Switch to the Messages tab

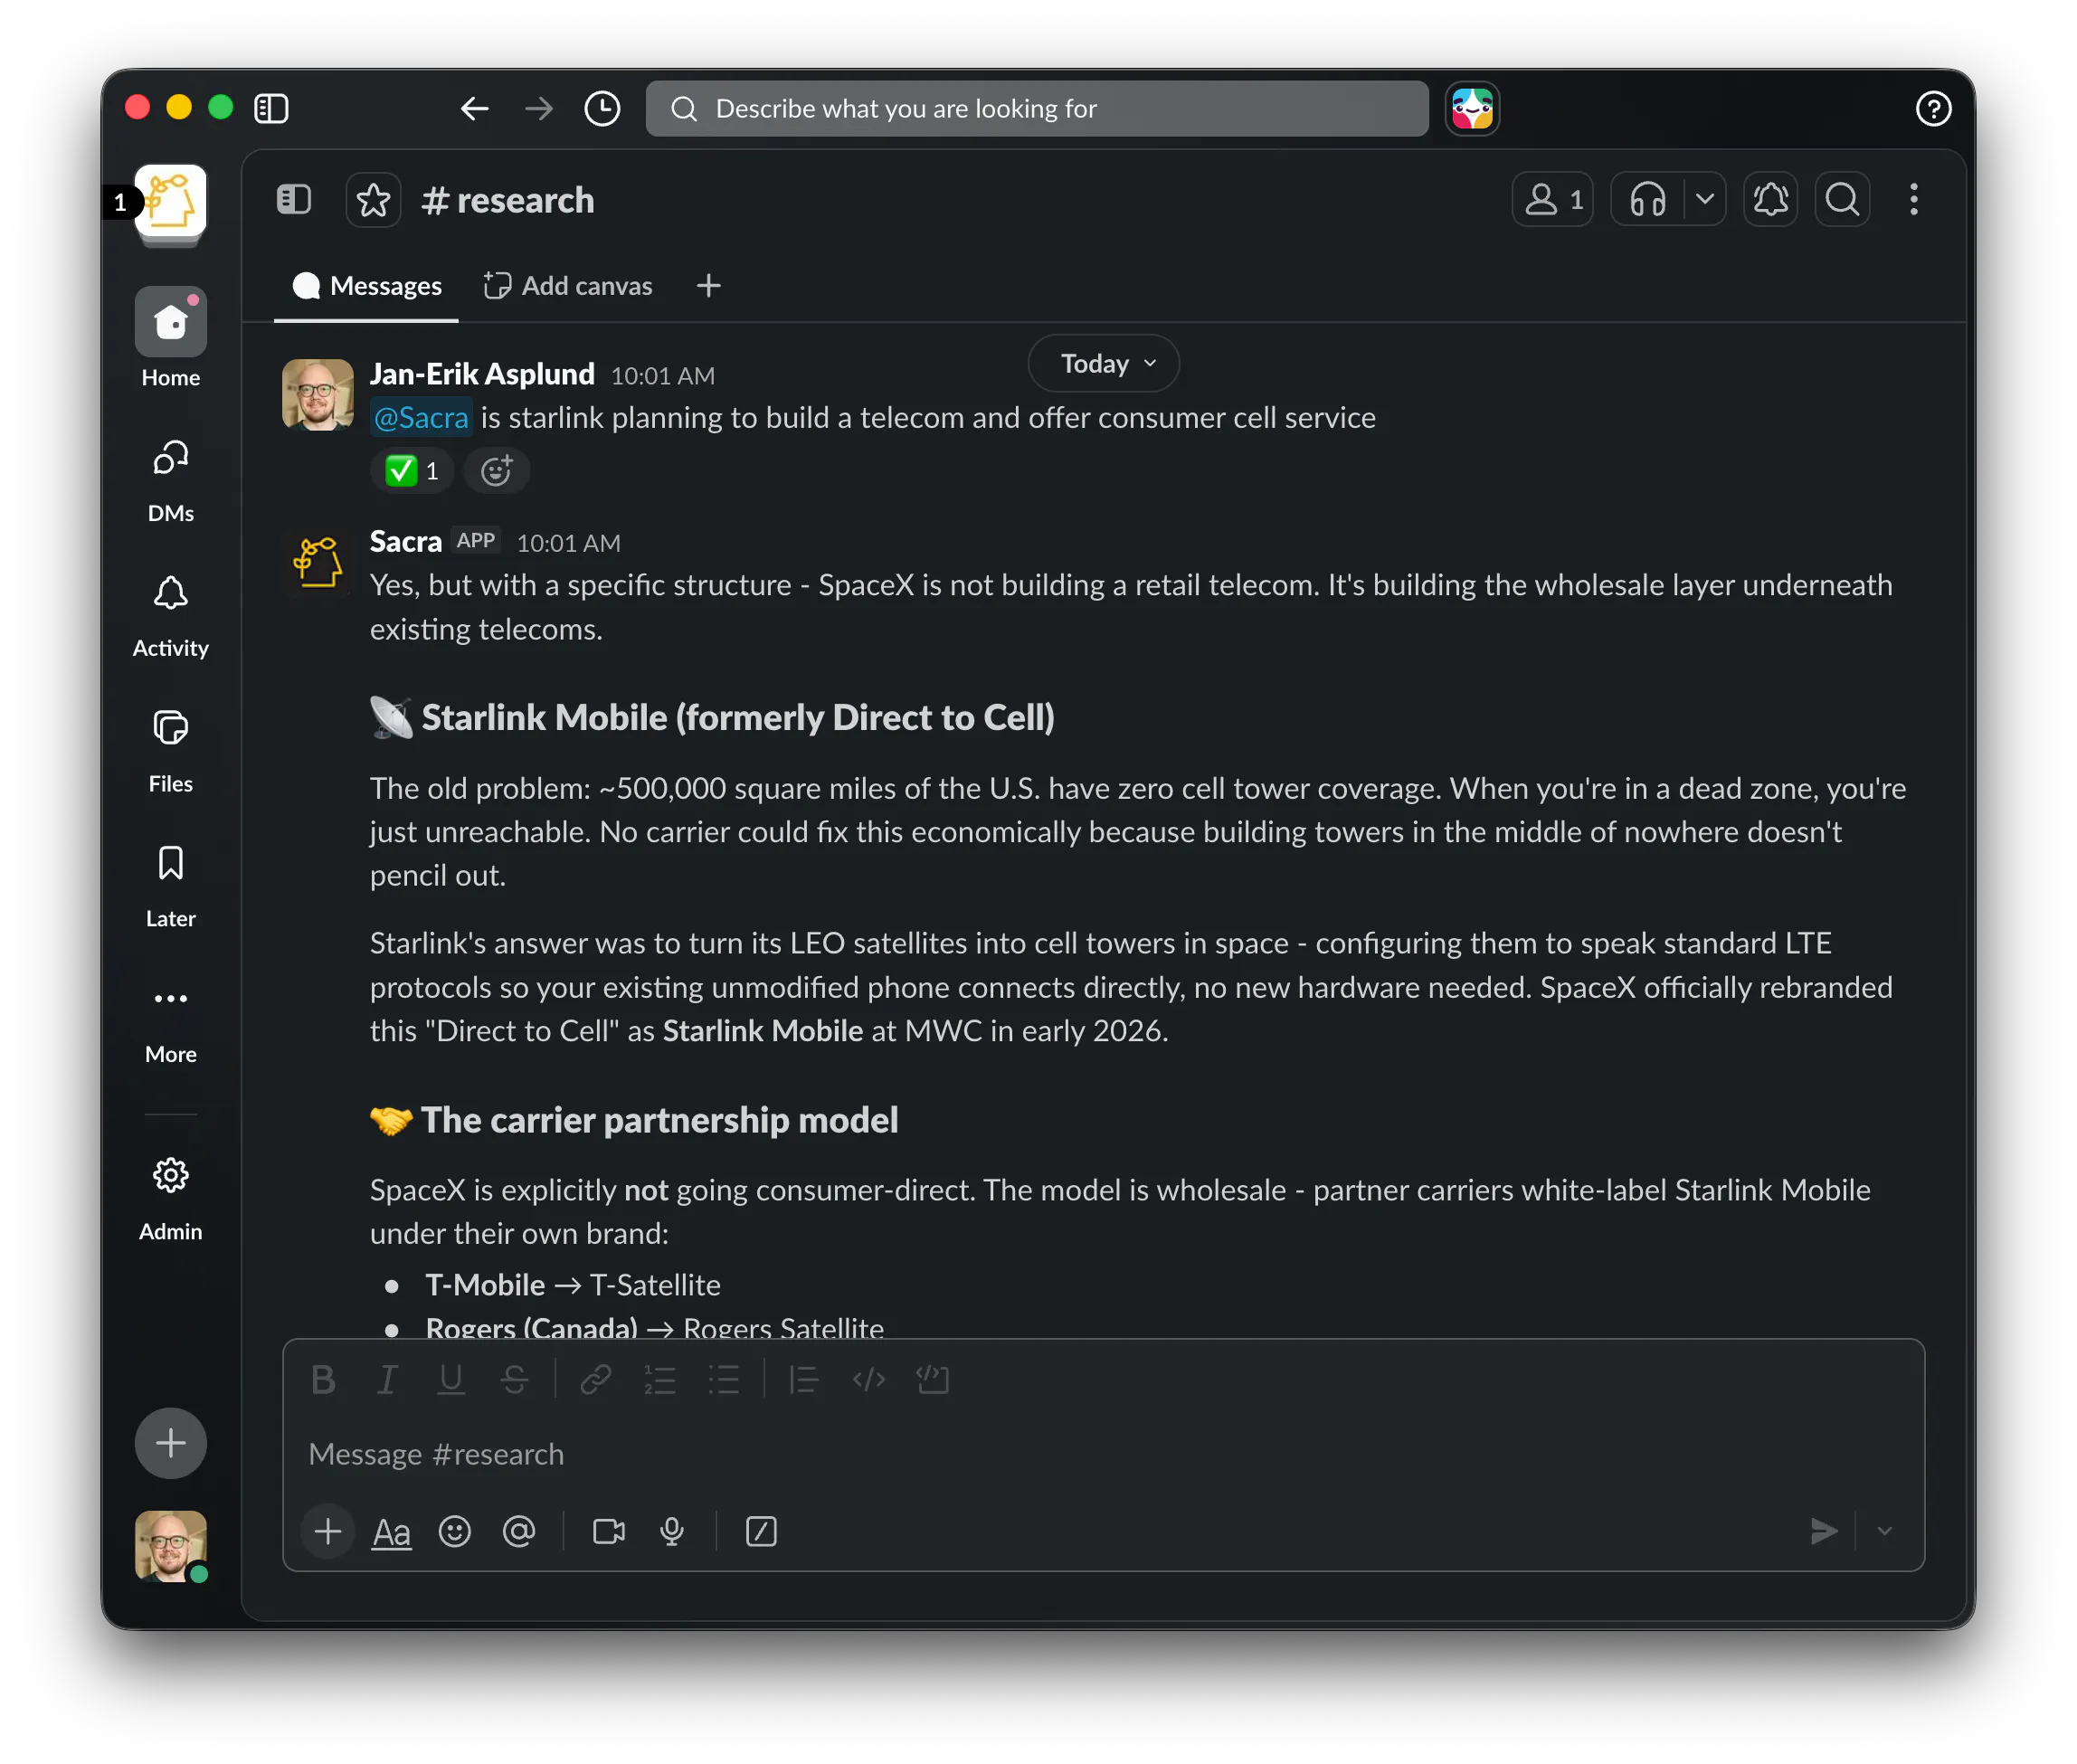click(367, 286)
